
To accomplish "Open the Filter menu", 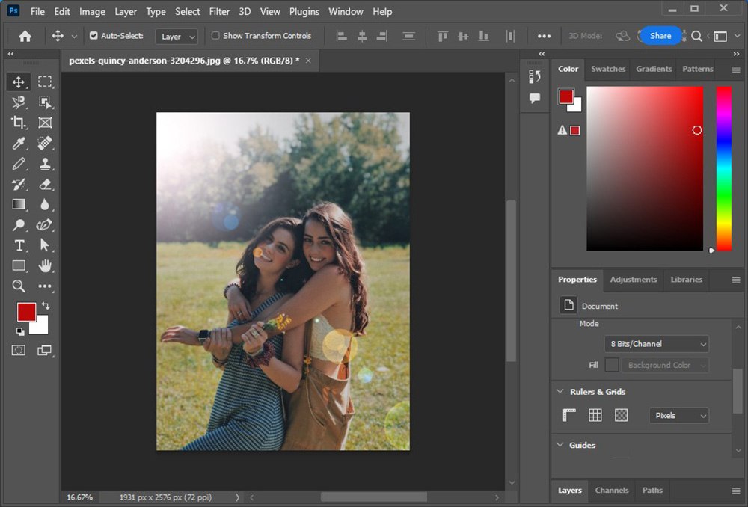I will click(x=218, y=11).
